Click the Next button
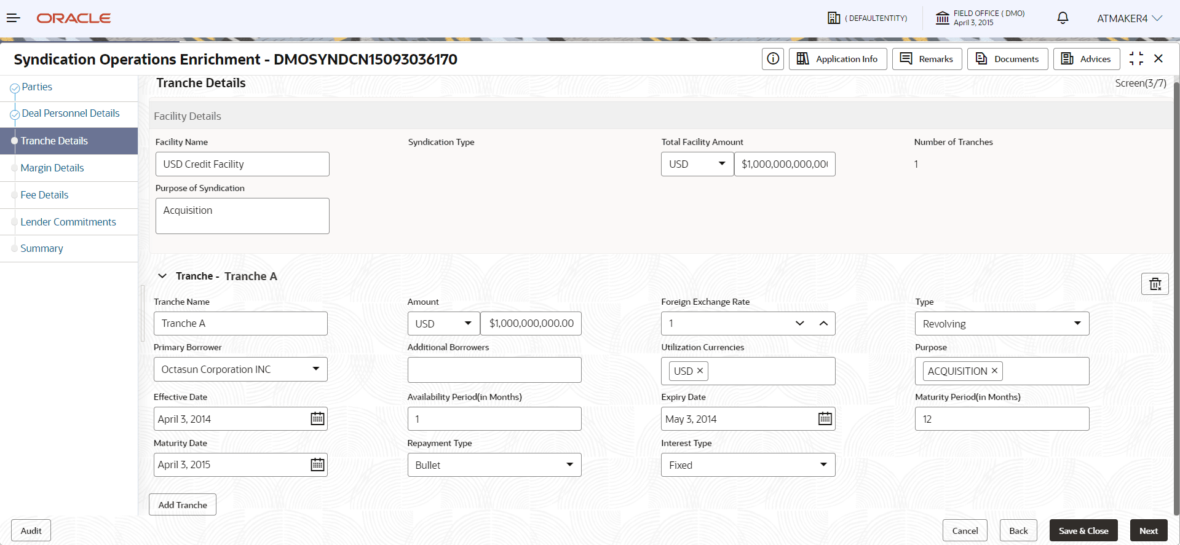 (x=1149, y=531)
